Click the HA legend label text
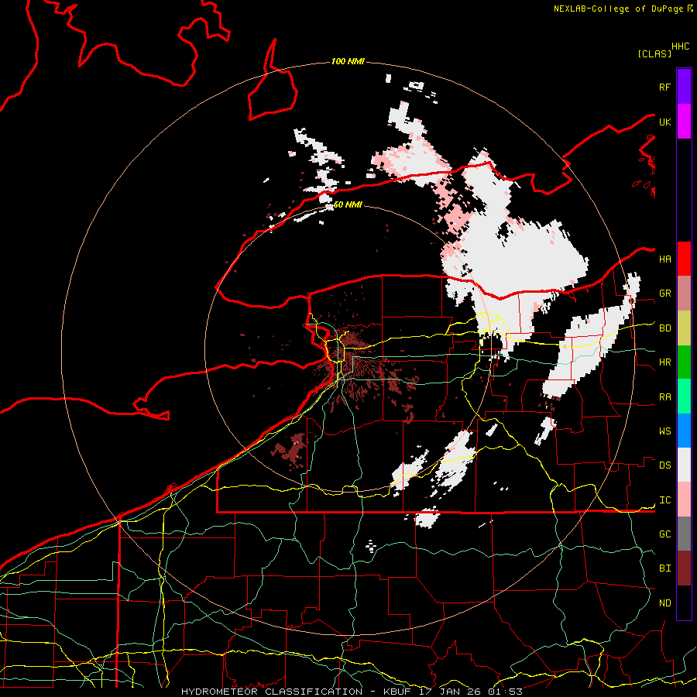This screenshot has height=697, width=697. pos(664,259)
